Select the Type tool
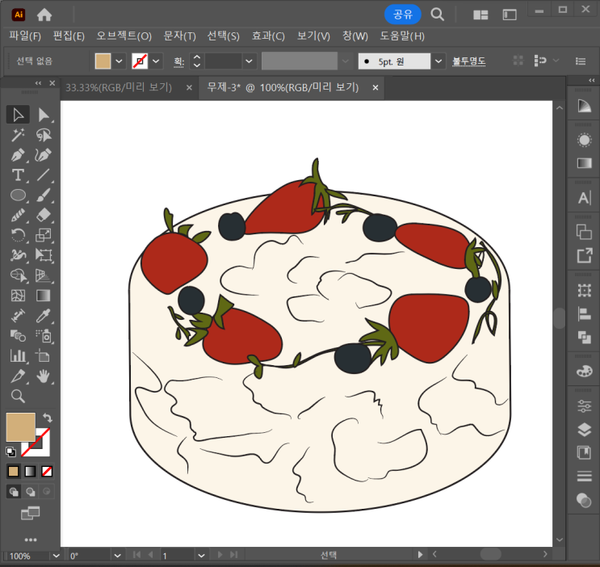600x567 pixels. (18, 175)
